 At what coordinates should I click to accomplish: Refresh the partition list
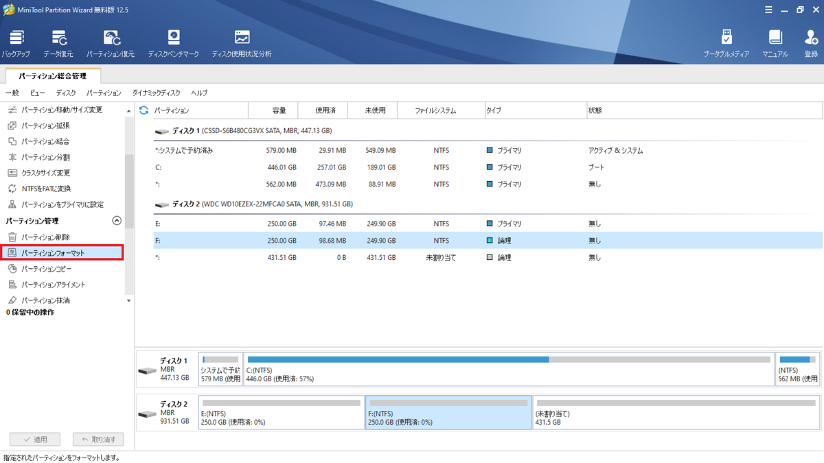pyautogui.click(x=144, y=110)
